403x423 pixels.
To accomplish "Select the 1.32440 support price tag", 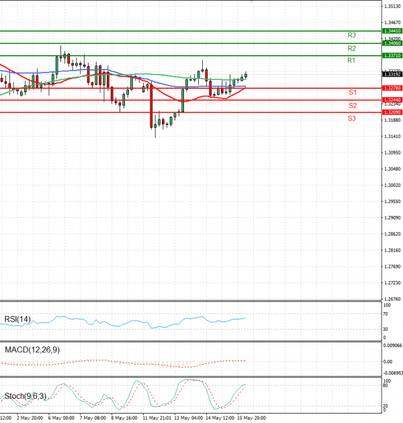I will point(392,100).
